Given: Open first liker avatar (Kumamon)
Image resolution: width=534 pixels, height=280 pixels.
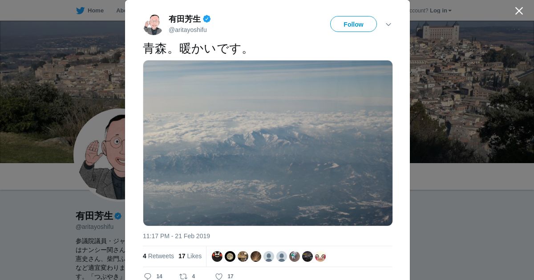Looking at the screenshot, I should tap(217, 256).
